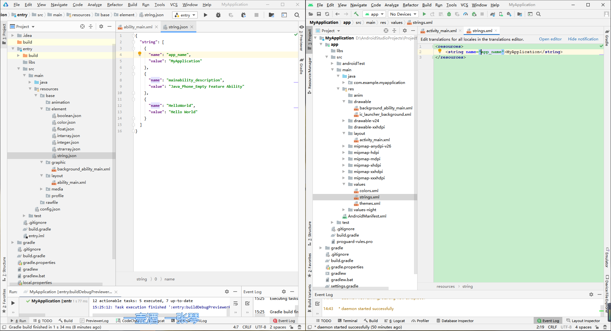Collapse the element folder in left tree

[42, 109]
